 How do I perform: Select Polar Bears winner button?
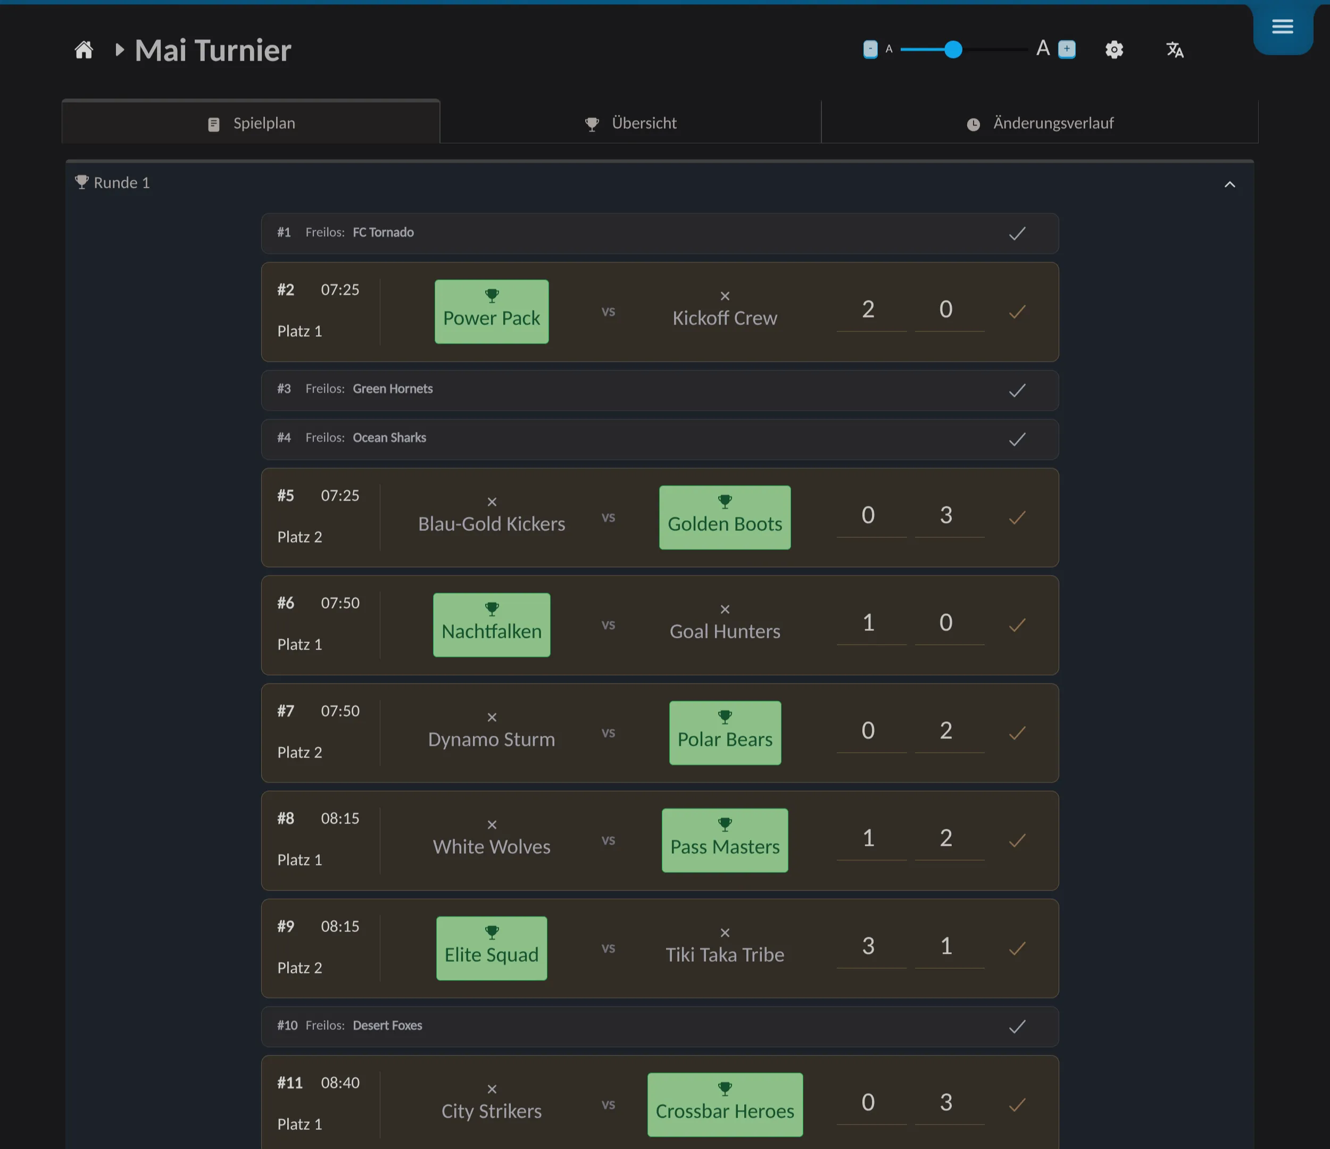[x=725, y=733]
